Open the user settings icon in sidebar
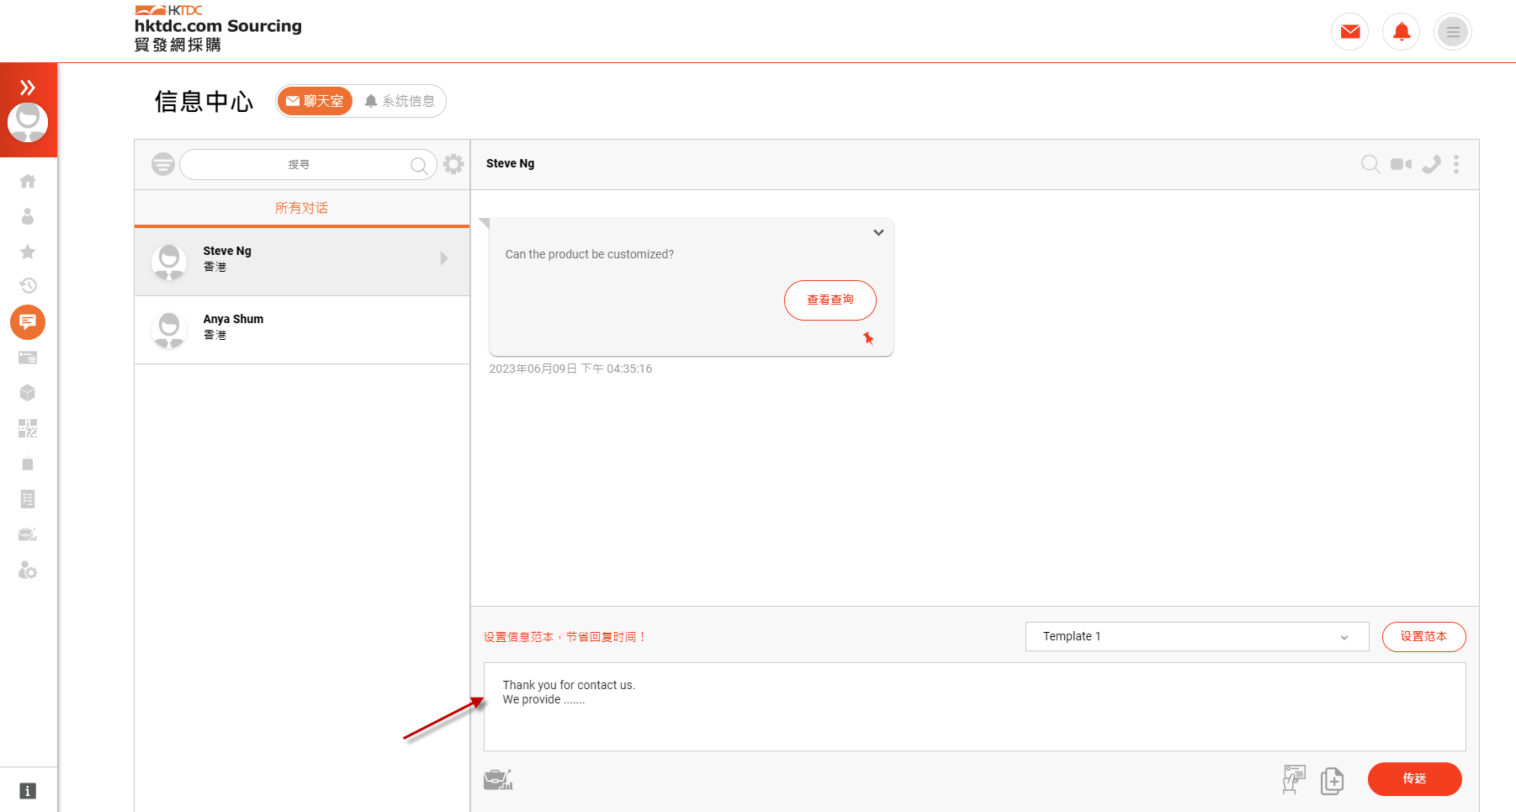1516x812 pixels. pyautogui.click(x=28, y=571)
